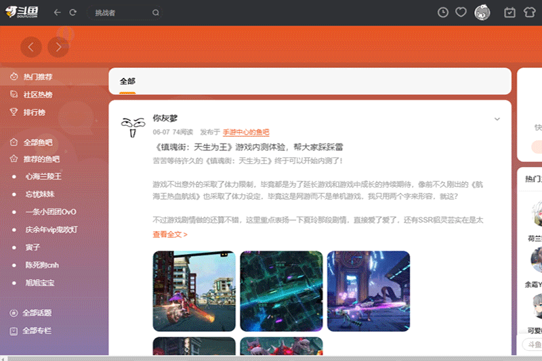
Task: Open the daily check-in calendar icon
Action: (510, 12)
